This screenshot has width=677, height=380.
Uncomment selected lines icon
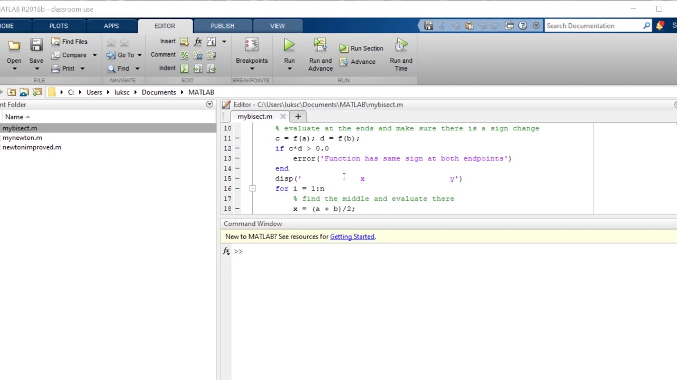pyautogui.click(x=198, y=55)
